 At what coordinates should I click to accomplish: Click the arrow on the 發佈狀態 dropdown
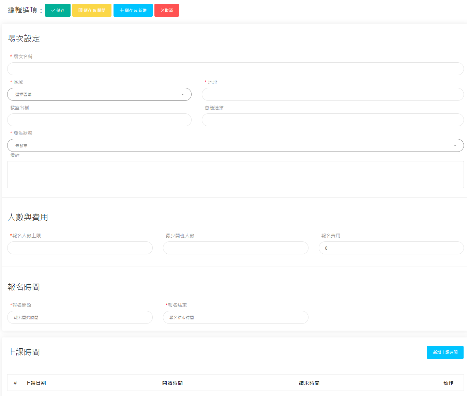[x=455, y=145]
